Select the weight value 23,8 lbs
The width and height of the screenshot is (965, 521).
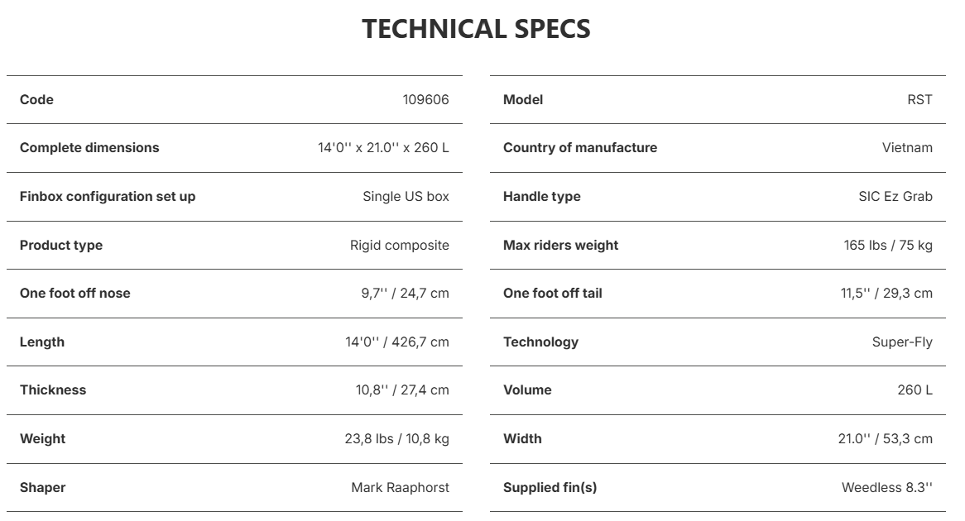click(x=368, y=438)
